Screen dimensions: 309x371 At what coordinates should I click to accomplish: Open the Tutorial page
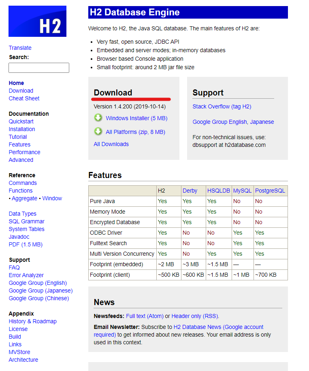(18, 137)
